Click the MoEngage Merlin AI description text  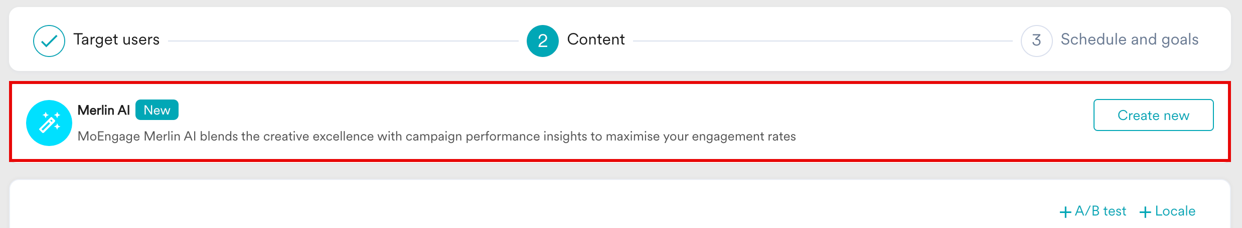(436, 136)
